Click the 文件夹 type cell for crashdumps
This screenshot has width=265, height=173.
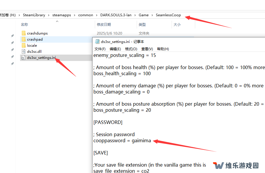coord(144,33)
